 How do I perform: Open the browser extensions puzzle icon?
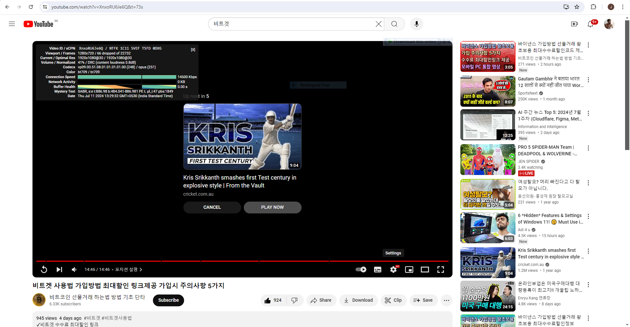(593, 7)
